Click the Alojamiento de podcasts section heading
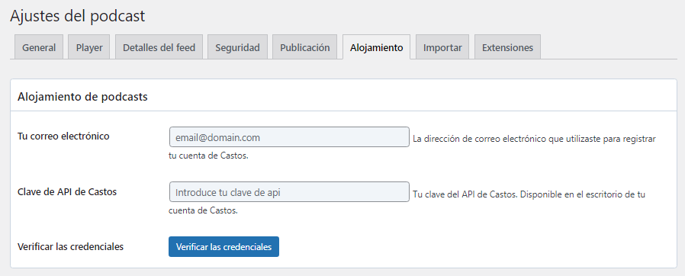This screenshot has height=276, width=685. 82,97
